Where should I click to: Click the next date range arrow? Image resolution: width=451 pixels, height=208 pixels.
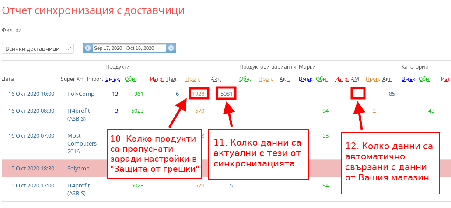[x=171, y=48]
